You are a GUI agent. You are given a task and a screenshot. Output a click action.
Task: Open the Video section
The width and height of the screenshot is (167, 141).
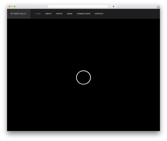pos(69,14)
